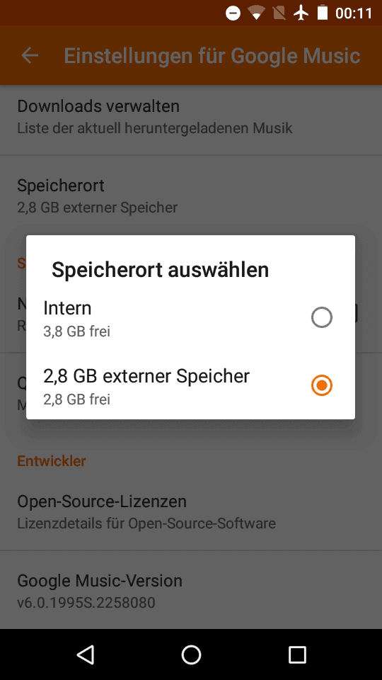Tap the airplane mode status icon
The width and height of the screenshot is (382, 680).
pyautogui.click(x=301, y=13)
